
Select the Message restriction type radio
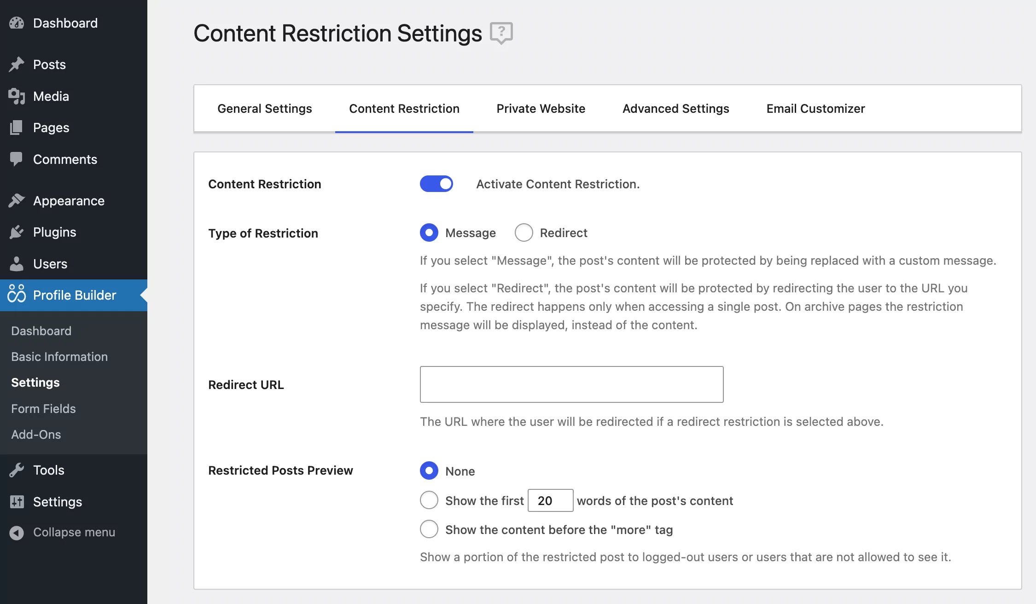[429, 233]
